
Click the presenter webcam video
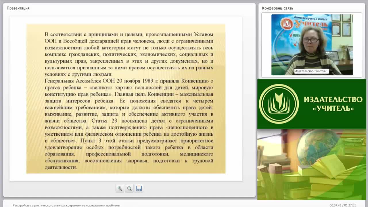pos(312,45)
